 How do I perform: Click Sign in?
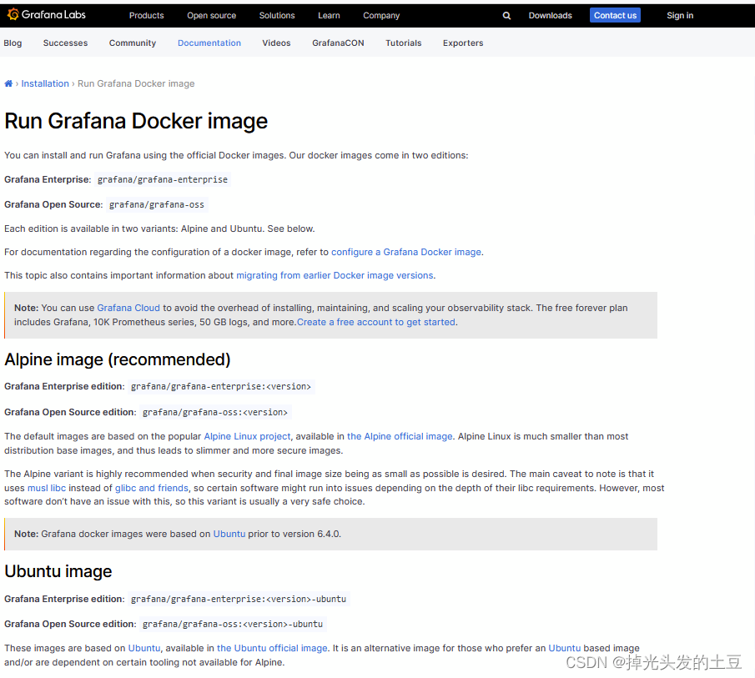click(680, 15)
